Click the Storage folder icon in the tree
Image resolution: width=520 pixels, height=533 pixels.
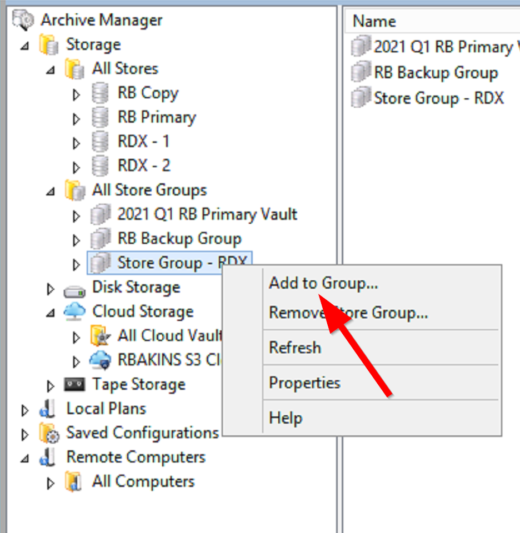click(49, 44)
